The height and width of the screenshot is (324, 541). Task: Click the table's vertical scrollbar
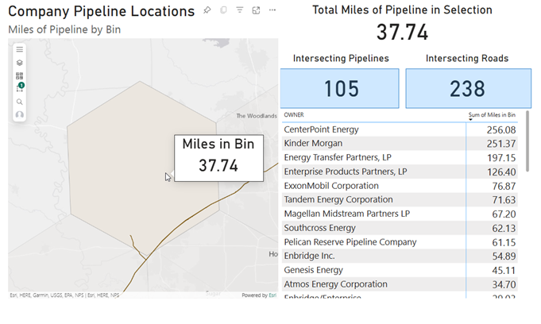[527, 143]
